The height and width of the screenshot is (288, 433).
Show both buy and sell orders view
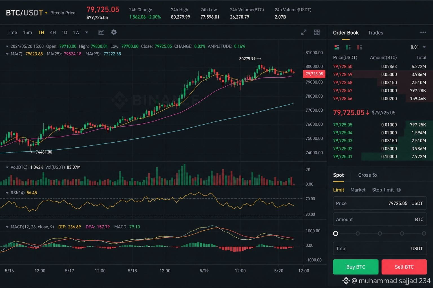coord(337,47)
